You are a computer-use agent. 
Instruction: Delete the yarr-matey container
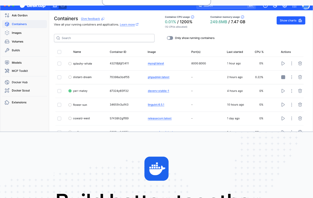[x=300, y=91]
